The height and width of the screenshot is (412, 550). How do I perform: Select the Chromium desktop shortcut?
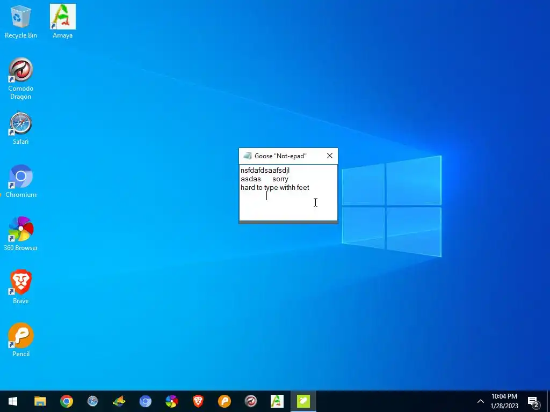[21, 181]
